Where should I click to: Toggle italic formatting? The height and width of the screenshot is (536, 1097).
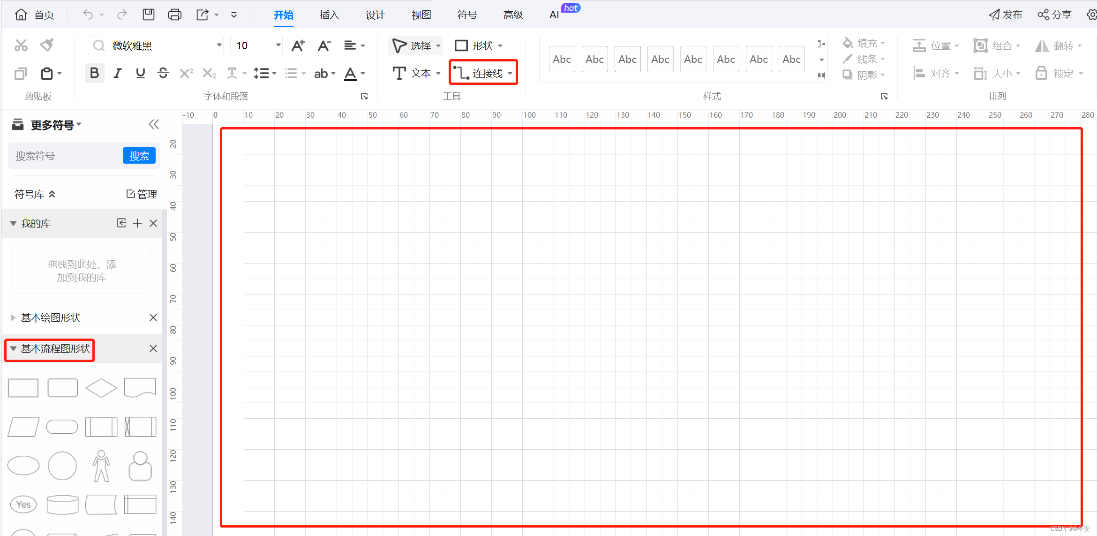coord(117,73)
